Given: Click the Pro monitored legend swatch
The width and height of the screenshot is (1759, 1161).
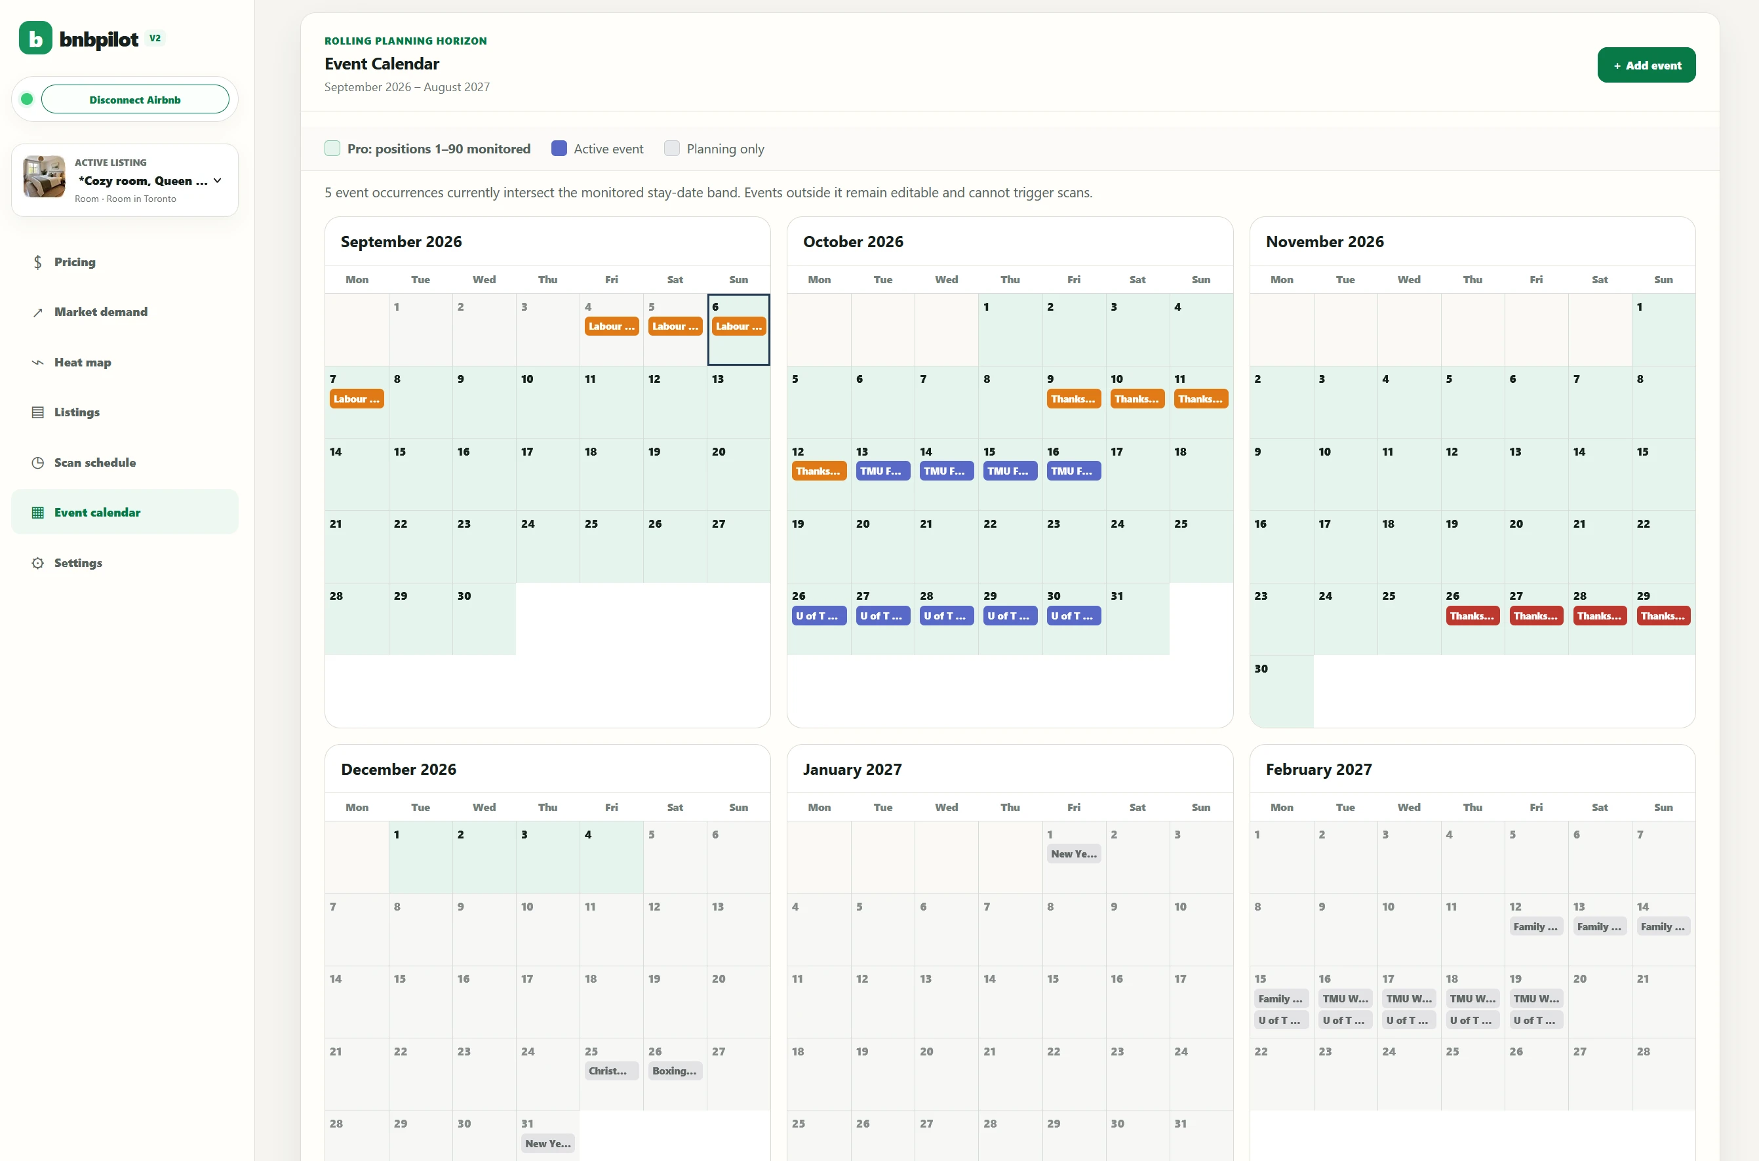Looking at the screenshot, I should [332, 148].
